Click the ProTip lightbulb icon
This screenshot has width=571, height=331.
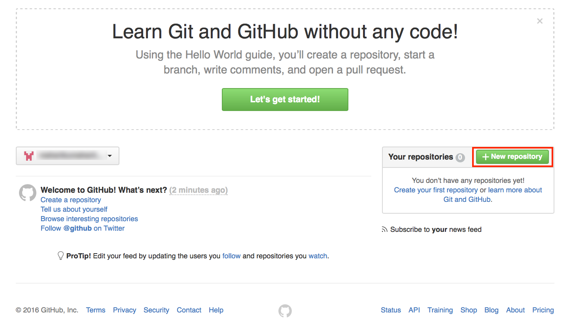[61, 256]
